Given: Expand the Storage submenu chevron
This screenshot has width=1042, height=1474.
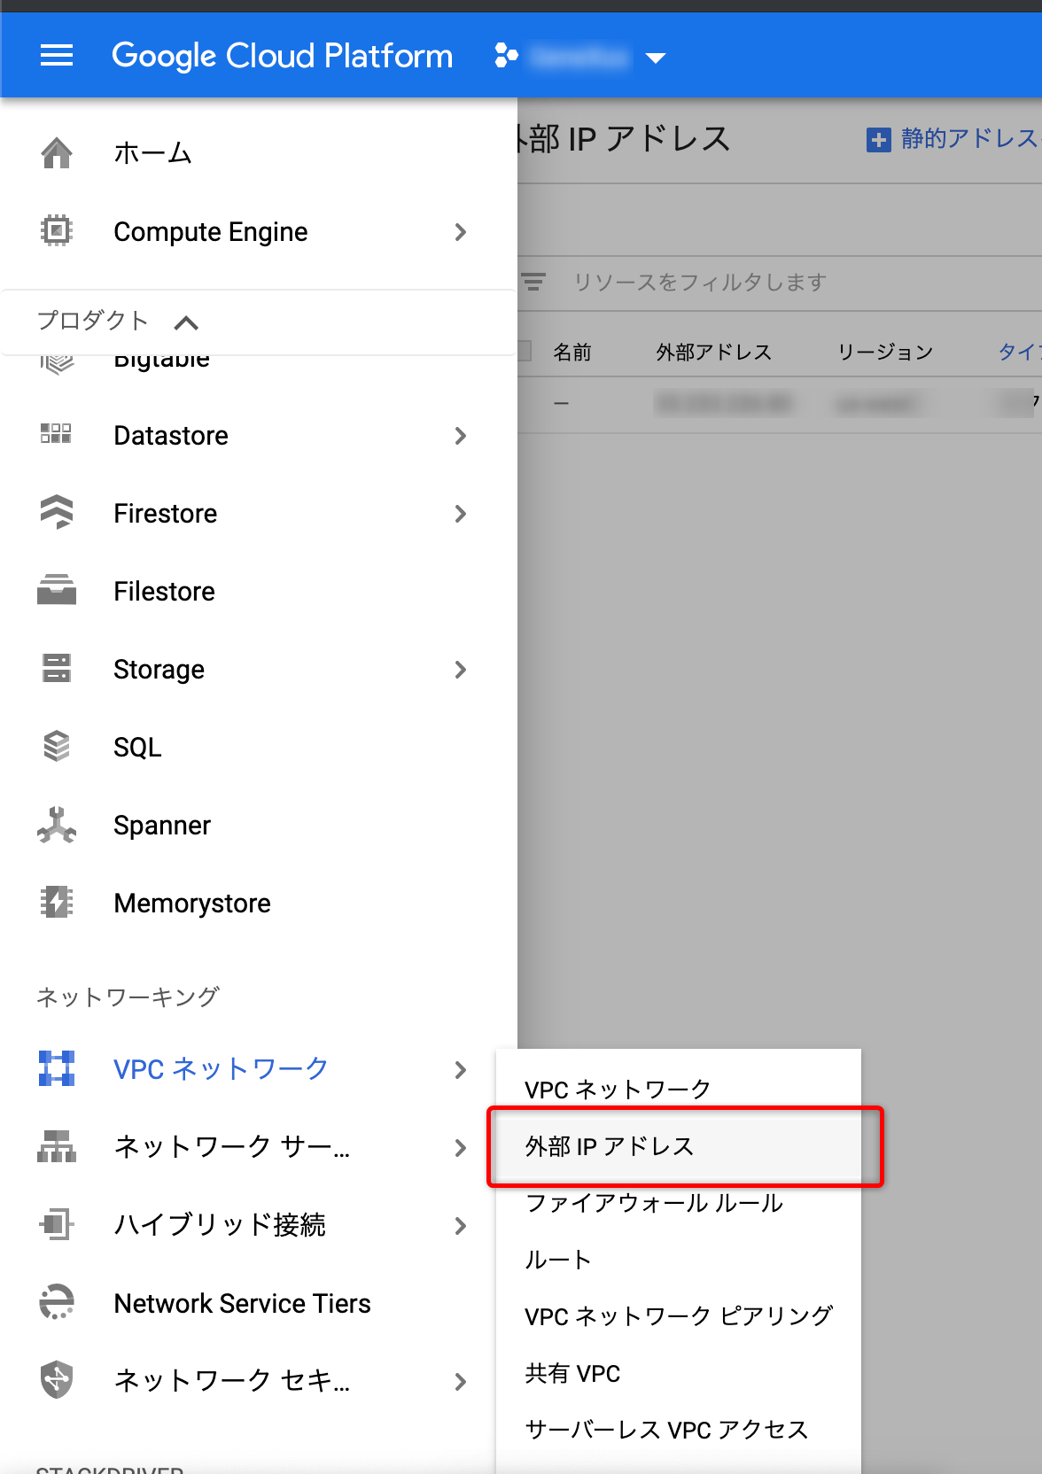Looking at the screenshot, I should [x=460, y=670].
